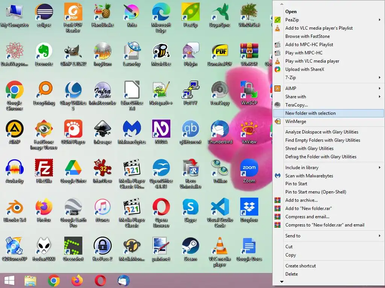Click the context menu scroll-down arrow
Screen dimensions: 385x288
282,282
